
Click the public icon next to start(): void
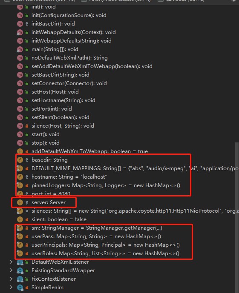coord(27,134)
